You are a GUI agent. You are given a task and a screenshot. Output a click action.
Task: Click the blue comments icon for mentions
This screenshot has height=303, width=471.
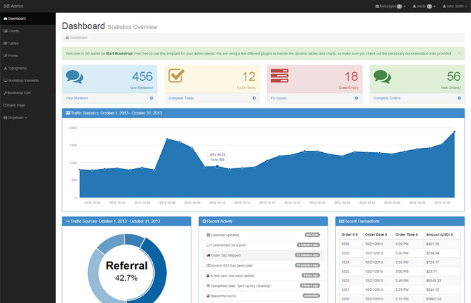tap(75, 77)
